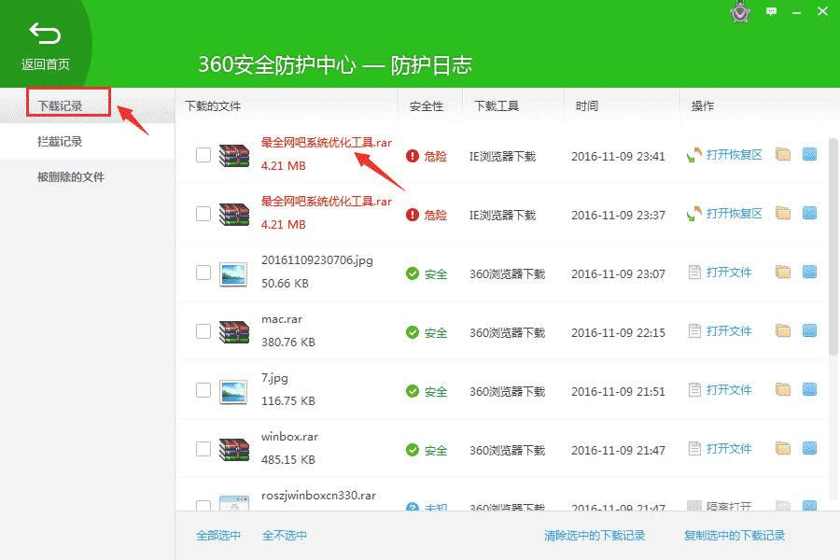
Task: Click the blue icon in mac.rar row
Action: pyautogui.click(x=809, y=330)
